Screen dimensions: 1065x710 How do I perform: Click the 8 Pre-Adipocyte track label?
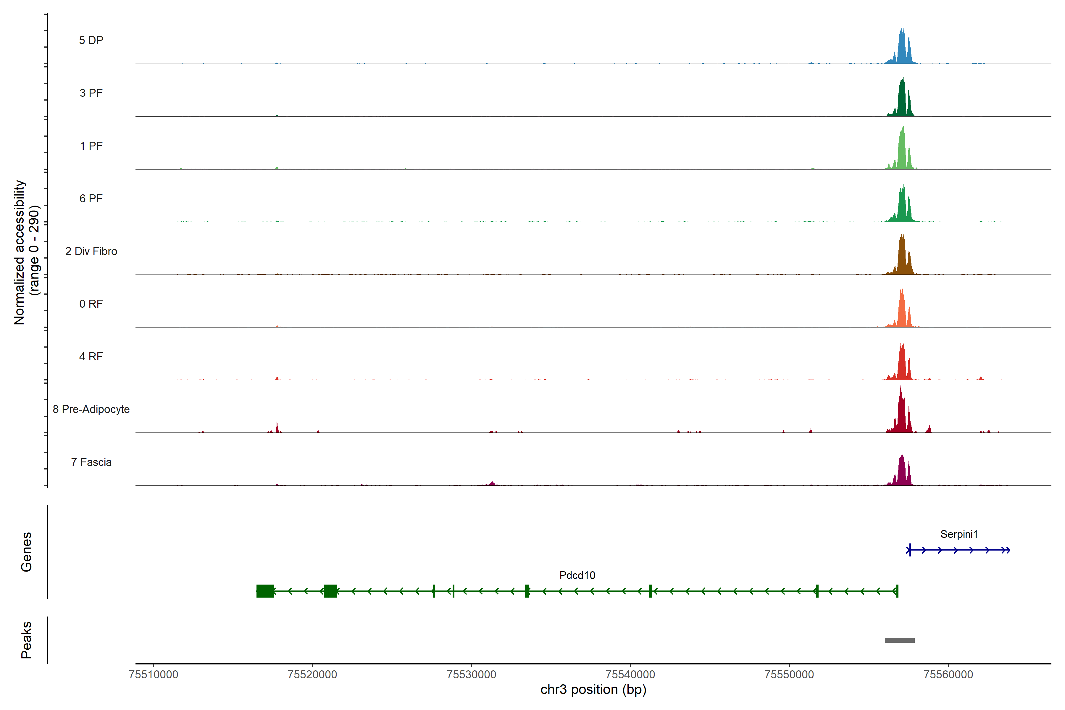coord(91,409)
